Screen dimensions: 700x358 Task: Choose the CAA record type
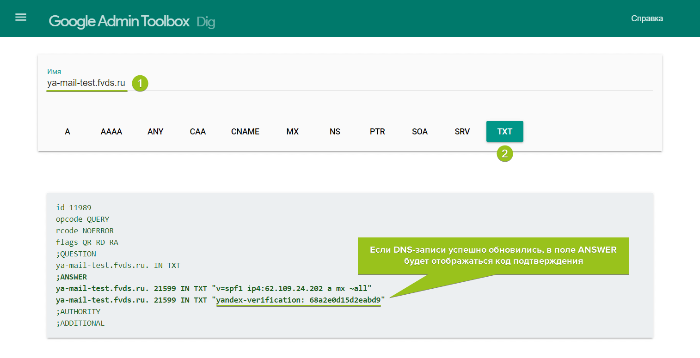[198, 132]
